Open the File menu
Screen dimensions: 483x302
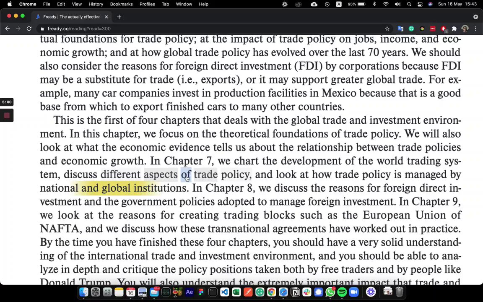(47, 4)
